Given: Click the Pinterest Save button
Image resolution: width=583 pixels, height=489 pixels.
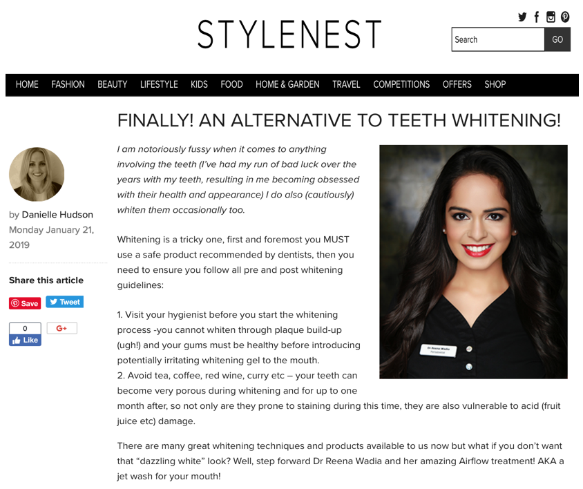Looking at the screenshot, I should tap(25, 303).
